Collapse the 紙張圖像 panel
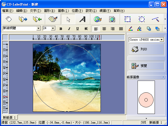This screenshot has height=126, width=168. (x=163, y=77)
